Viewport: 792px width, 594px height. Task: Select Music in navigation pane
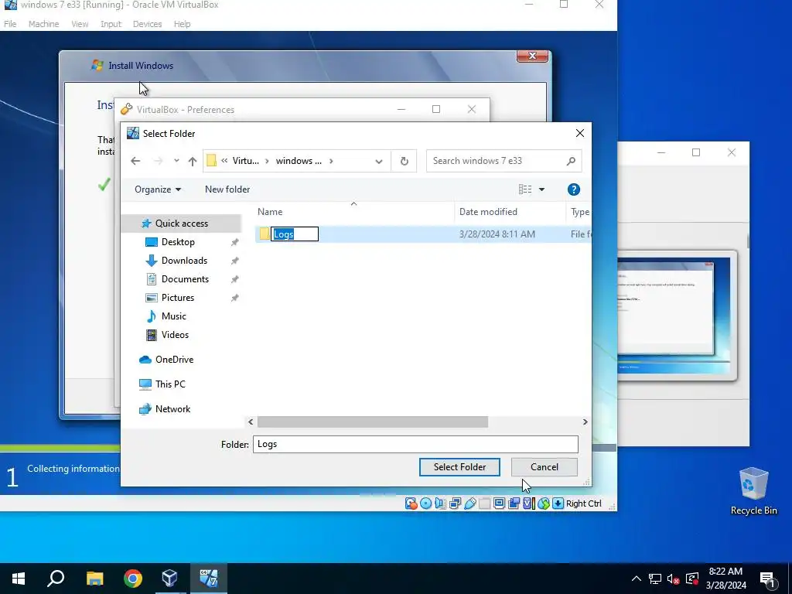point(174,316)
